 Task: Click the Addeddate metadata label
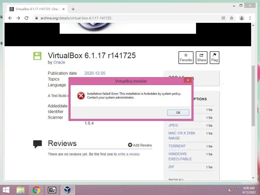click(x=58, y=106)
